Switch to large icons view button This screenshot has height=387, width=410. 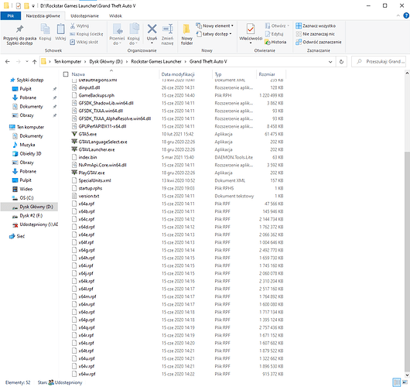405,382
